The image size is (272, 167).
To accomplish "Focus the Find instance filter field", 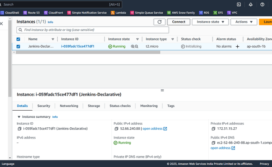I will coord(92,30).
